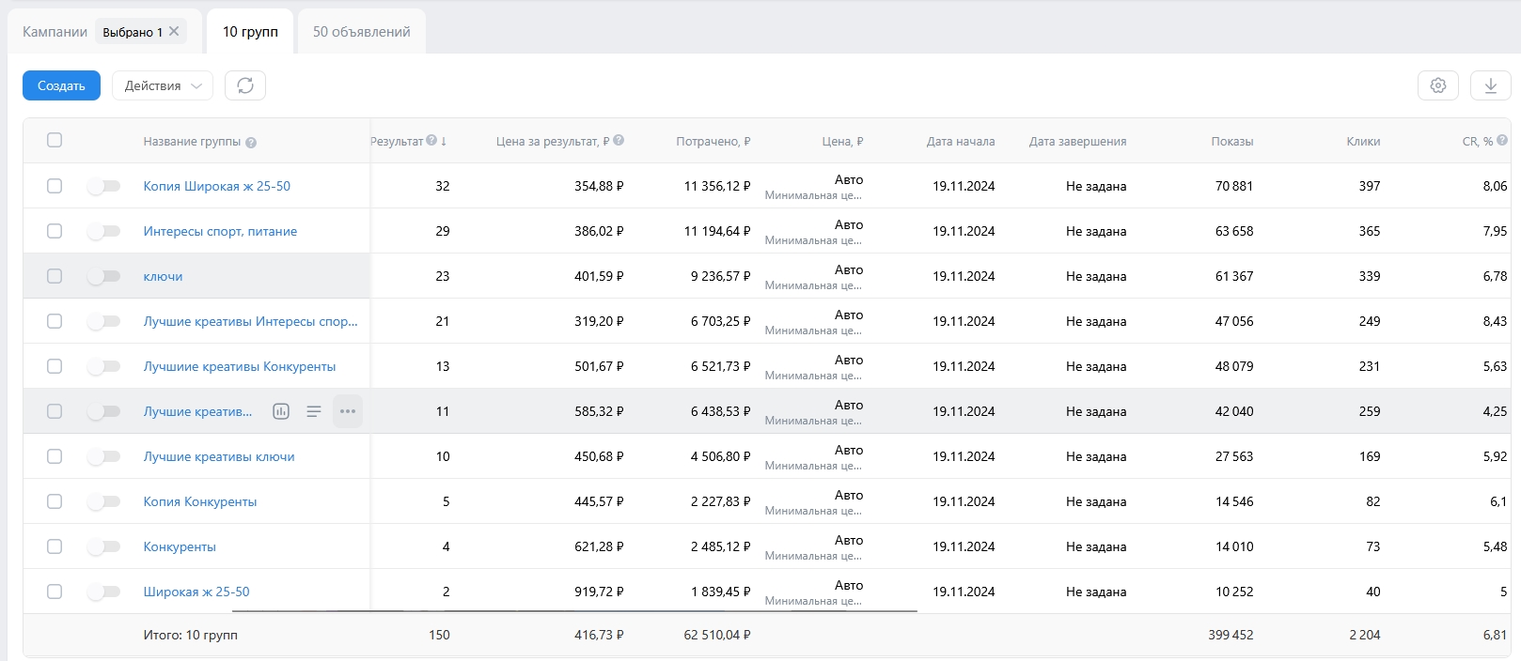Viewport: 1521px width, 661px height.
Task: Click the help icon beside CR, %
Action: pyautogui.click(x=1502, y=141)
